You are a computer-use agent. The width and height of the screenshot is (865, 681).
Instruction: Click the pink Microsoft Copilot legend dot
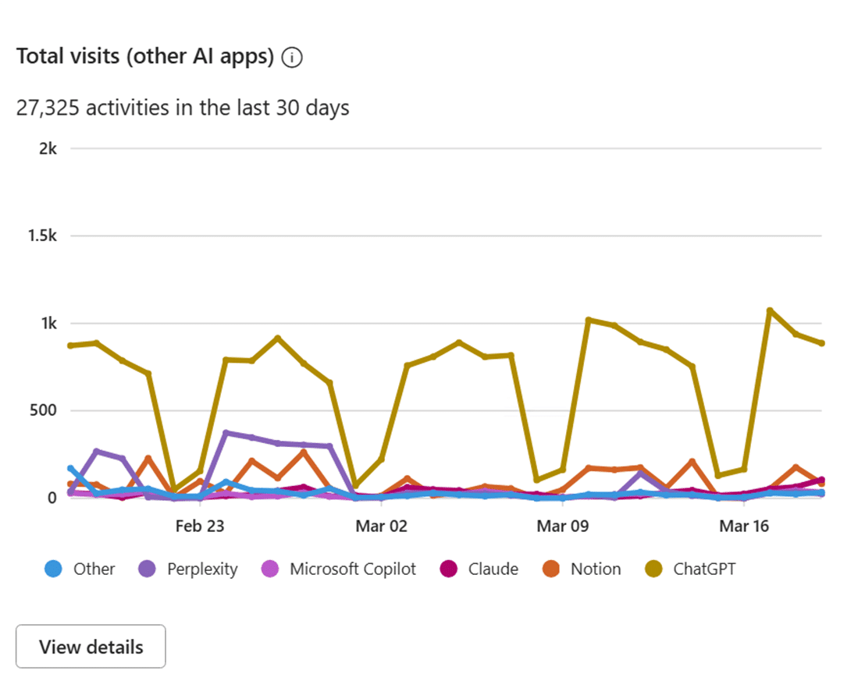click(x=272, y=569)
